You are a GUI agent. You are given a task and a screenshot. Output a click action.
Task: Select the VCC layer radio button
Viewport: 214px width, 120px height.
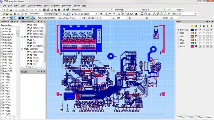coord(178,43)
